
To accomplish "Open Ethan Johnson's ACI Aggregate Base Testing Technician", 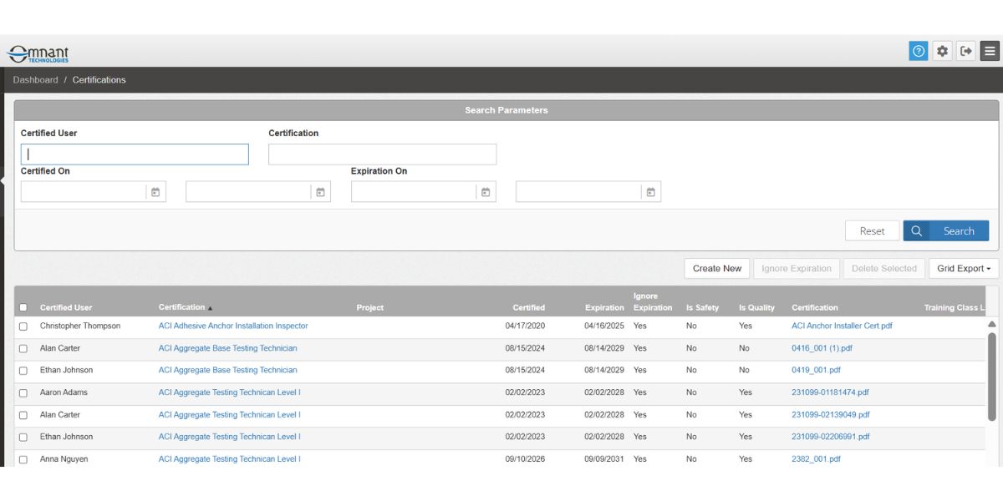I will click(x=227, y=370).
